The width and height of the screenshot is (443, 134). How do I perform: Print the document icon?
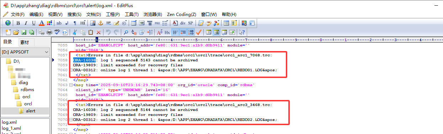[x=49, y=32]
